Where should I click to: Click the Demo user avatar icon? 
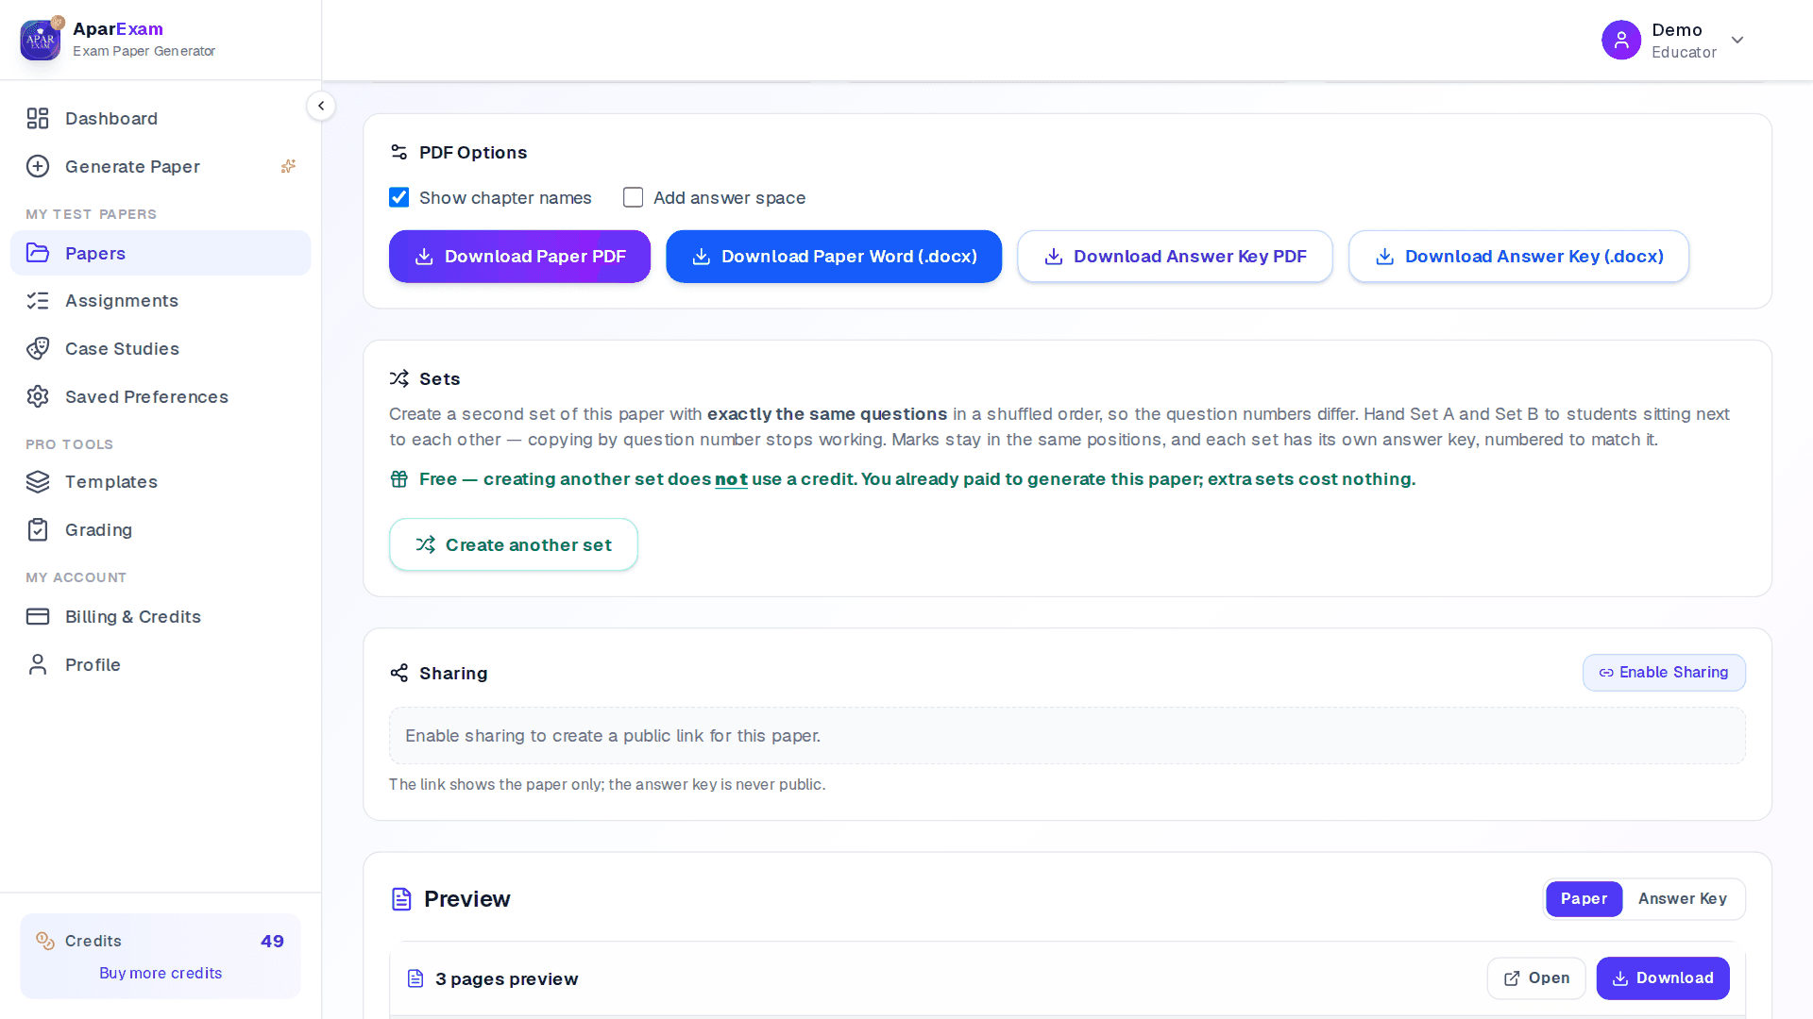point(1621,40)
